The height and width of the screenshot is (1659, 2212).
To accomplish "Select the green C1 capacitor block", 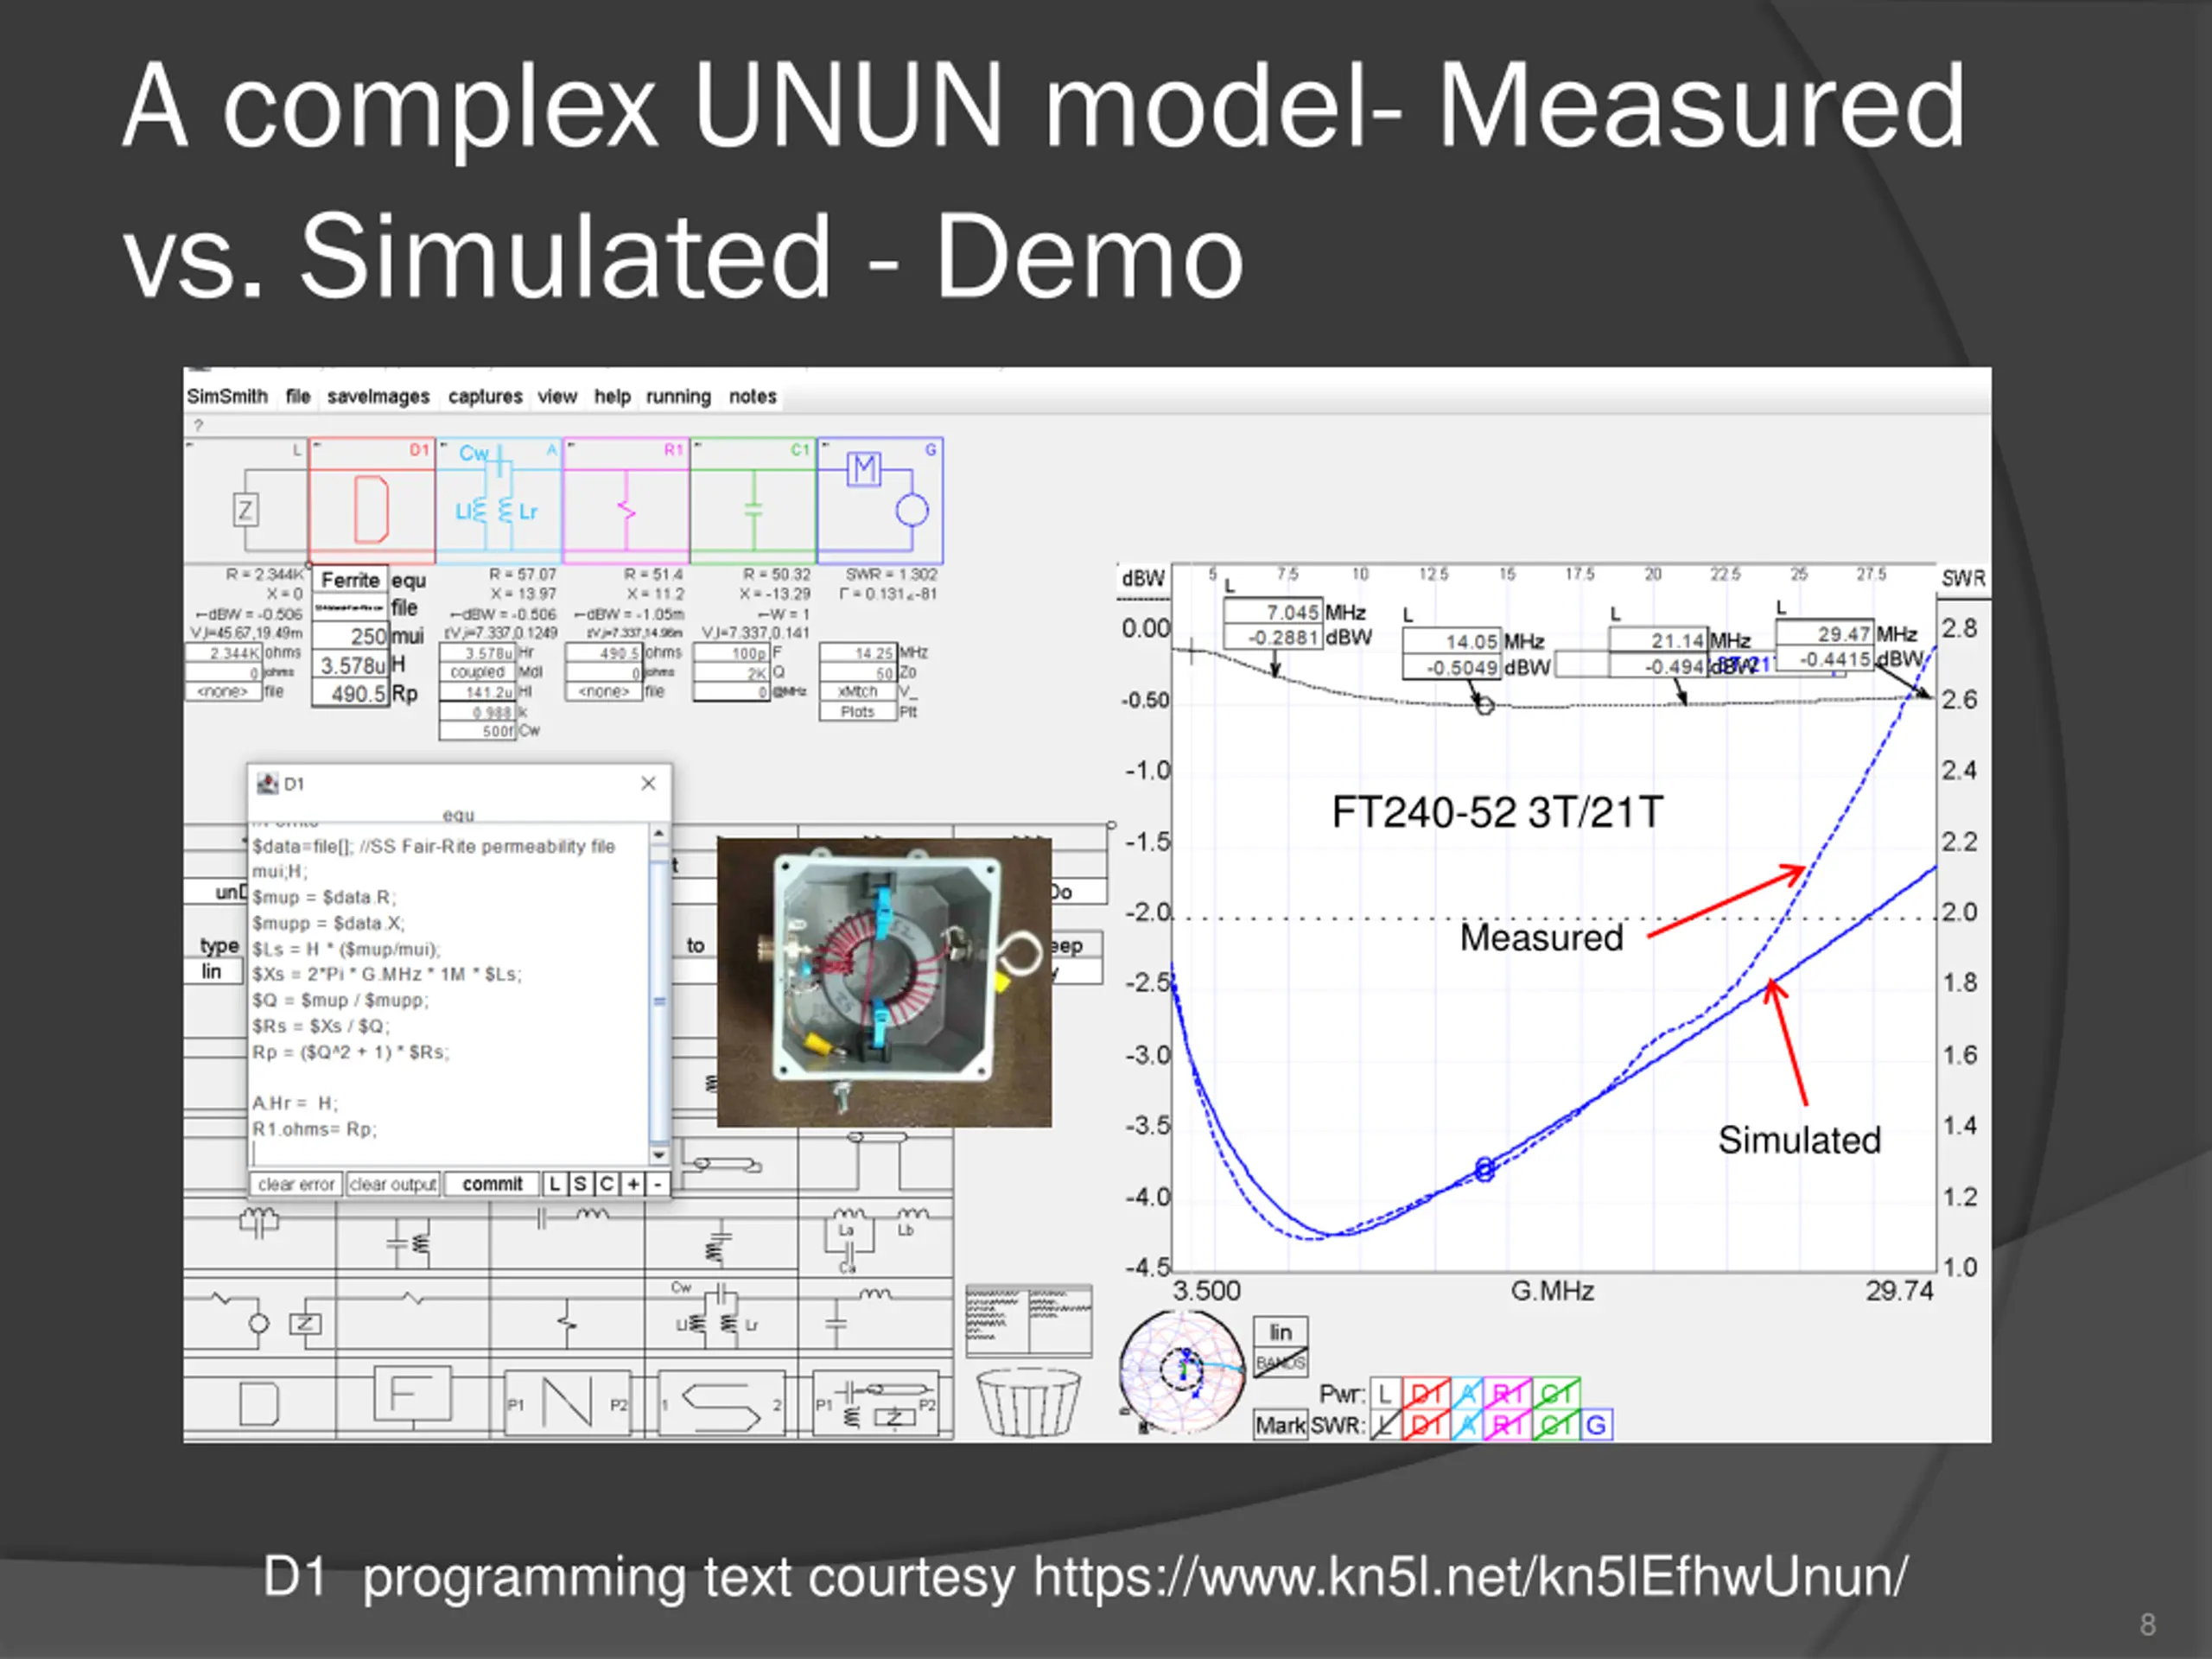I will pyautogui.click(x=753, y=501).
